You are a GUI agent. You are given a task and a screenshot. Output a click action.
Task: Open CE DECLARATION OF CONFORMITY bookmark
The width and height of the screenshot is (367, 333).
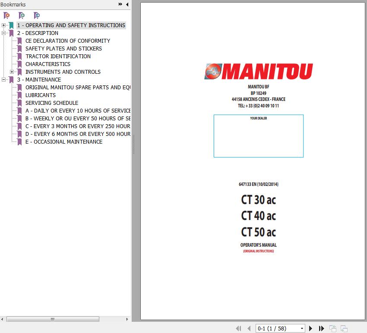point(68,41)
